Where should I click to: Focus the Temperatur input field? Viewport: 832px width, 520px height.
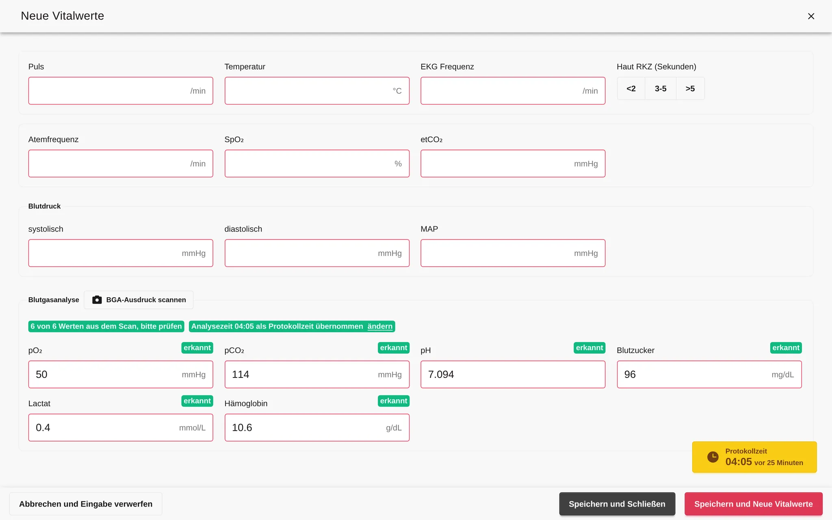click(x=317, y=91)
